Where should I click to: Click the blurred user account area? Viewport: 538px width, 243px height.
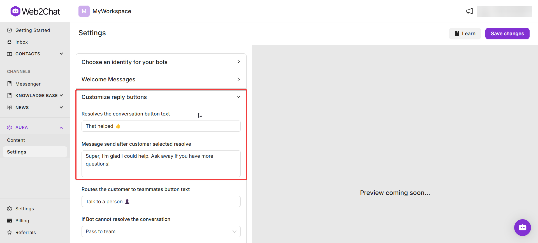pos(504,12)
